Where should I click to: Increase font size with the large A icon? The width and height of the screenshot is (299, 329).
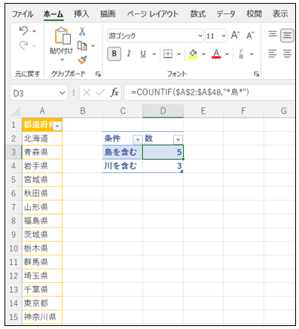pos(235,35)
